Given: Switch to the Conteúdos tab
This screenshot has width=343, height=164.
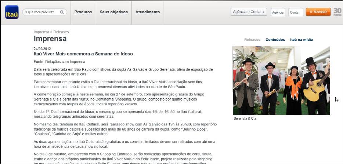Looking at the screenshot, I should pos(275,40).
